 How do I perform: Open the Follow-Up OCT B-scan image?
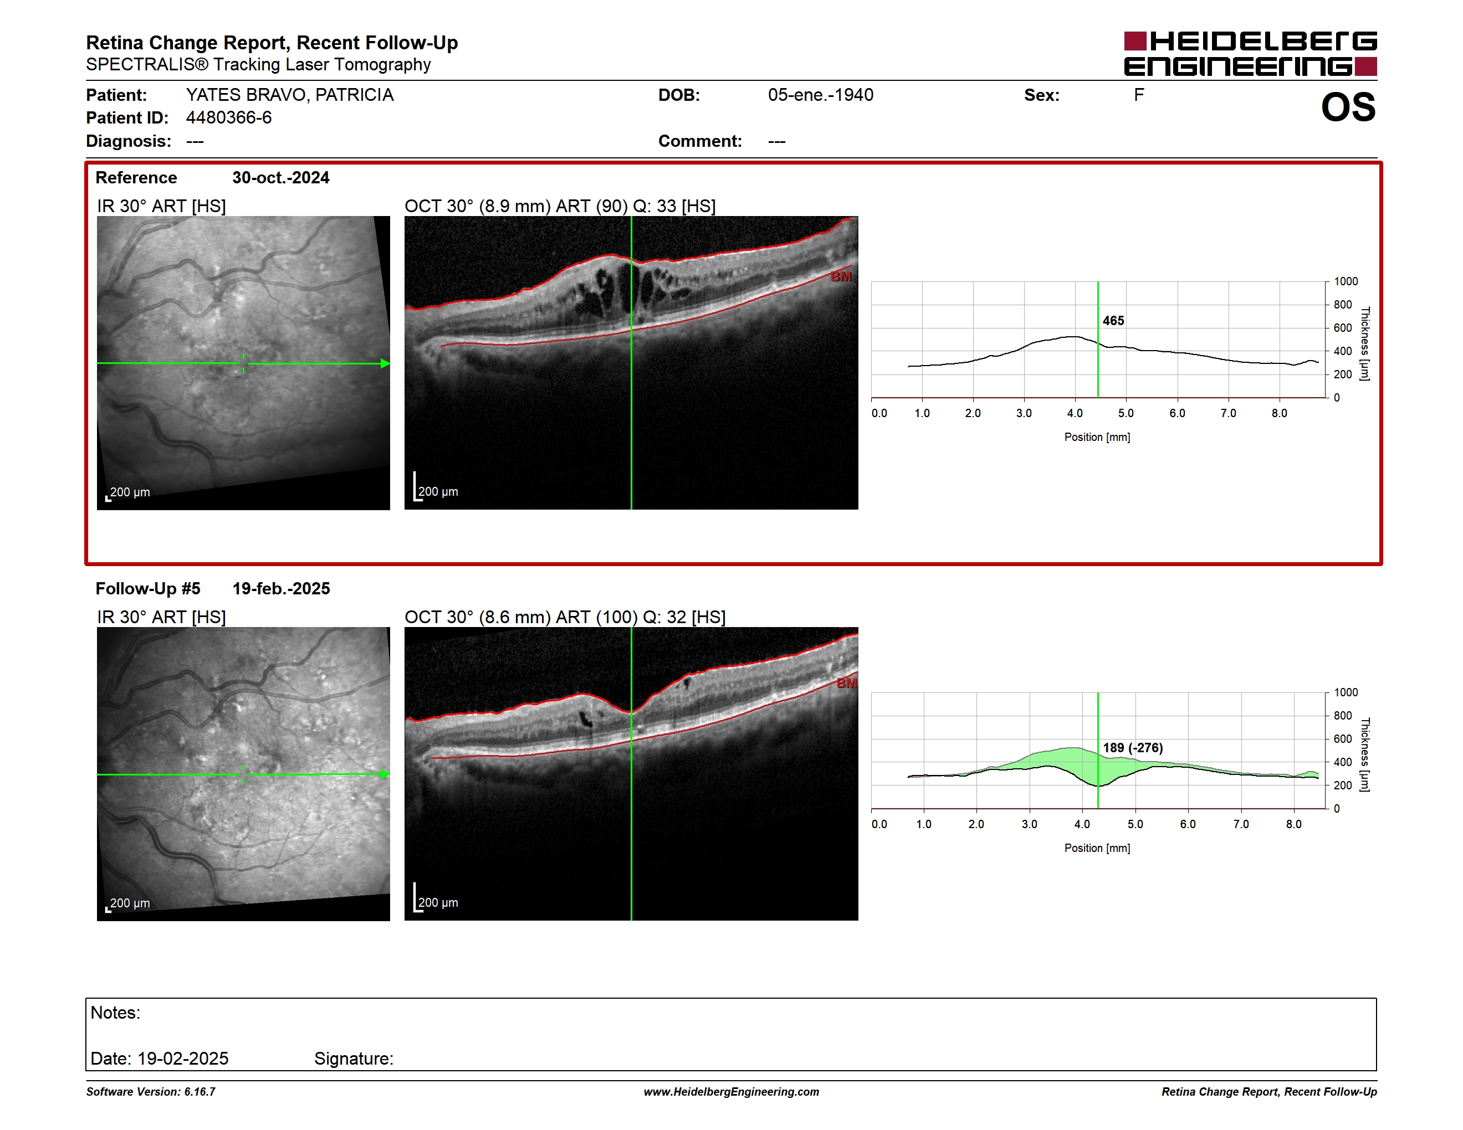pos(631,774)
